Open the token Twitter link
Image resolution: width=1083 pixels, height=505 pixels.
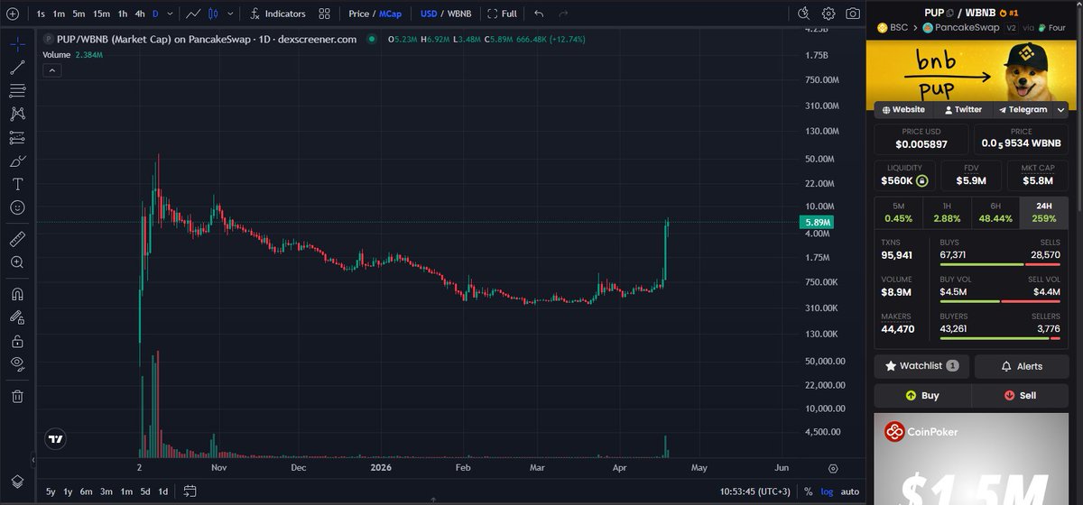(x=963, y=109)
